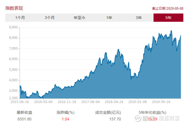Click the 2019-09-24 date label
Image resolution: width=185 pixels, height=124 pixels.
coord(161,102)
